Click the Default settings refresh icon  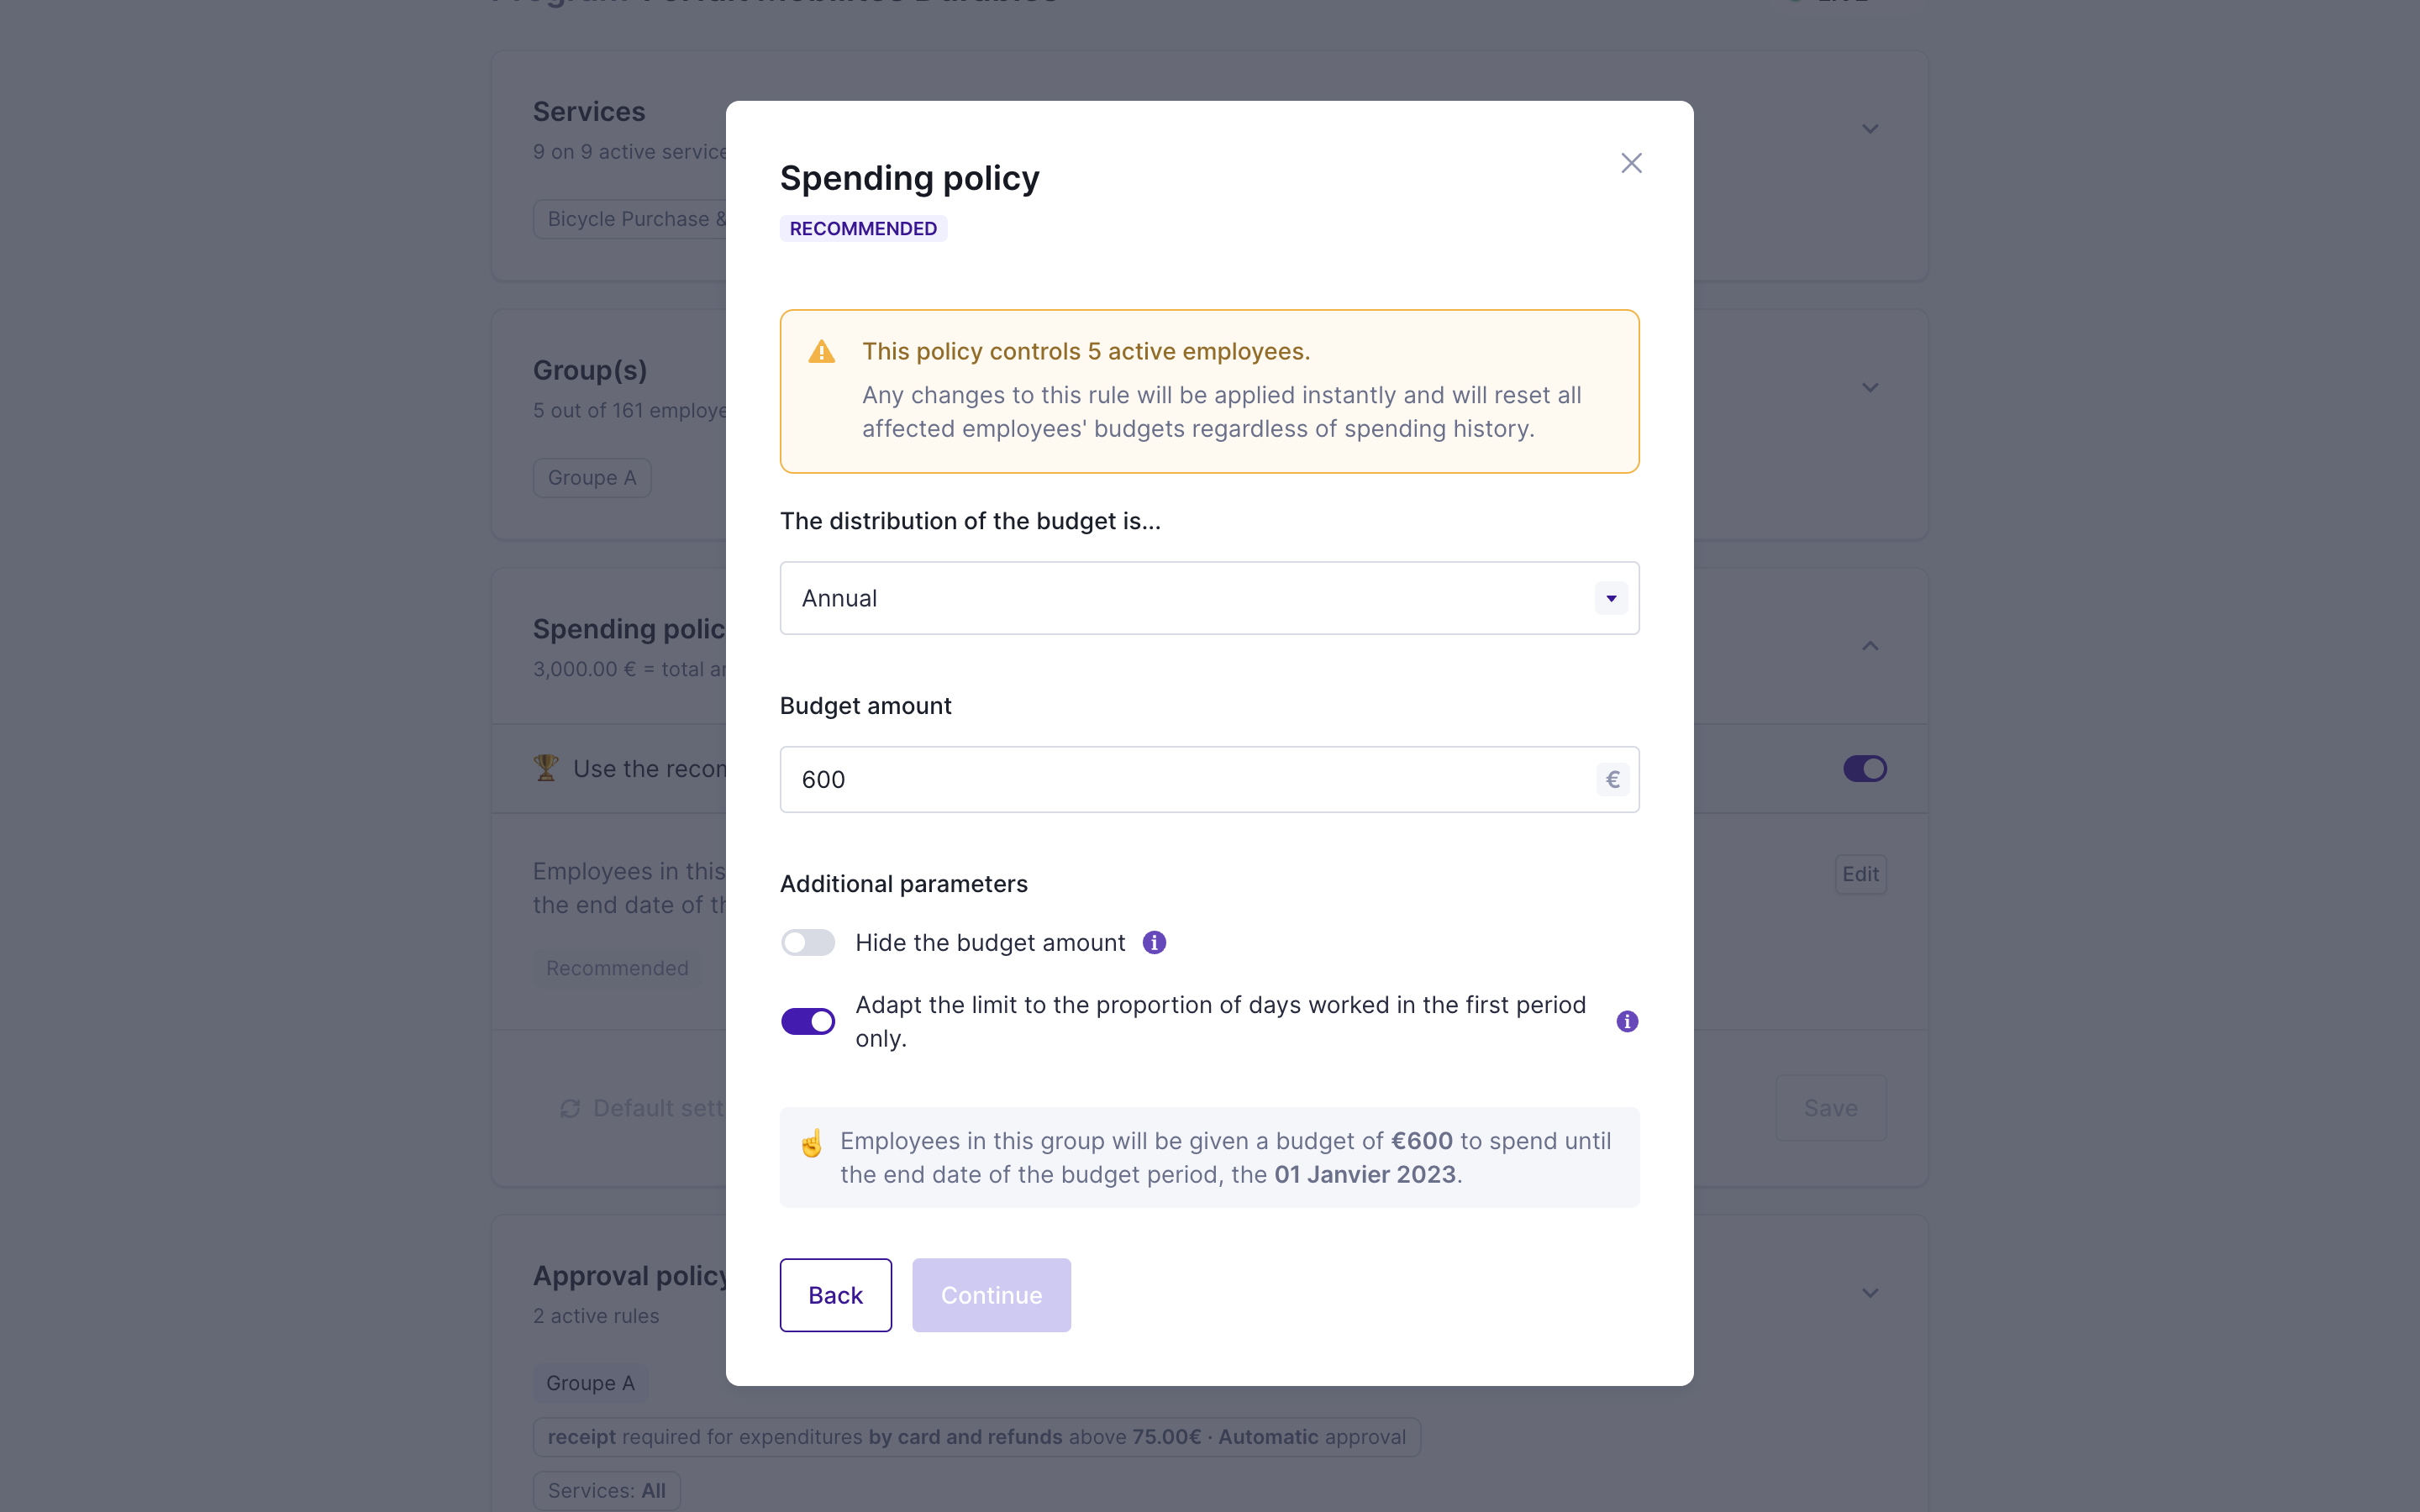pyautogui.click(x=570, y=1108)
